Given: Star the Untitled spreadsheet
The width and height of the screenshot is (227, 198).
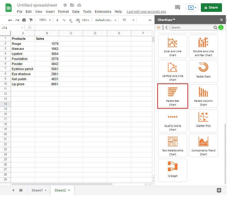Looking at the screenshot, I should [x=65, y=5].
